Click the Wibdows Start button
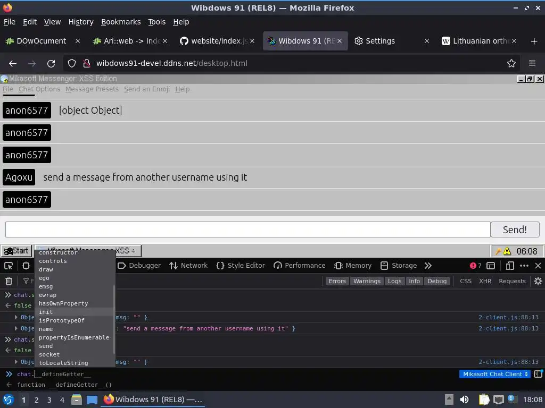This screenshot has width=545, height=408. pos(16,251)
